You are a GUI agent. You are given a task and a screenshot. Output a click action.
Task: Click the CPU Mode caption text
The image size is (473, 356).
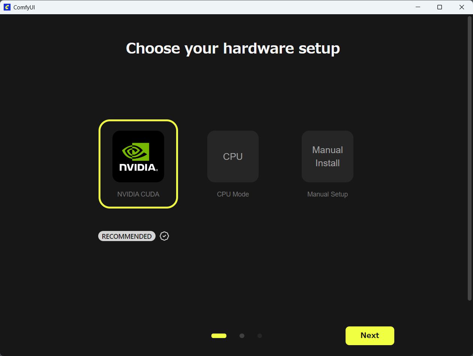pyautogui.click(x=233, y=194)
